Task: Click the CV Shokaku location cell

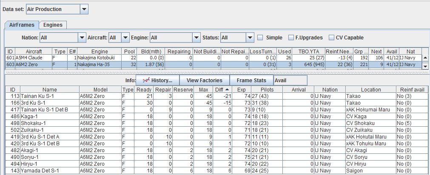Action: [371, 123]
